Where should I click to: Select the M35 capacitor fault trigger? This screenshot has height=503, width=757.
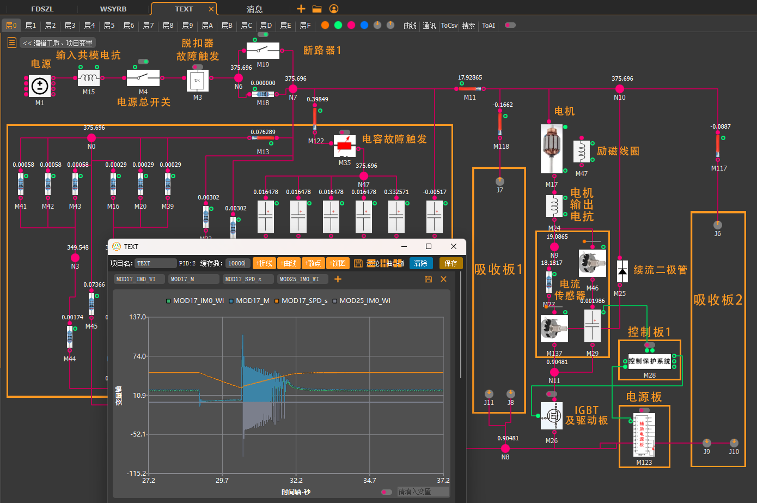point(345,146)
